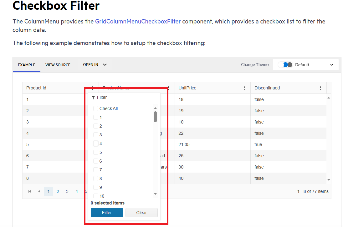This screenshot has height=227, width=343.
Task: Expand the Default theme dropdown
Action: (x=332, y=65)
